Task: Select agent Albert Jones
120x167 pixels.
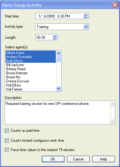Action: pos(31,53)
